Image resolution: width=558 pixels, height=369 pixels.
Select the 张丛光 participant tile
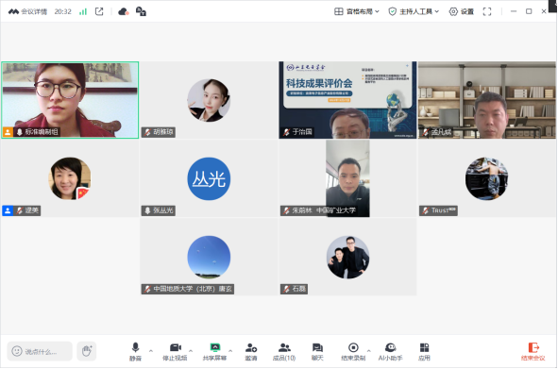tap(209, 178)
